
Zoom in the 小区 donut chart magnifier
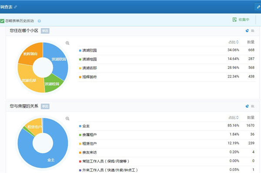pyautogui.click(x=67, y=43)
